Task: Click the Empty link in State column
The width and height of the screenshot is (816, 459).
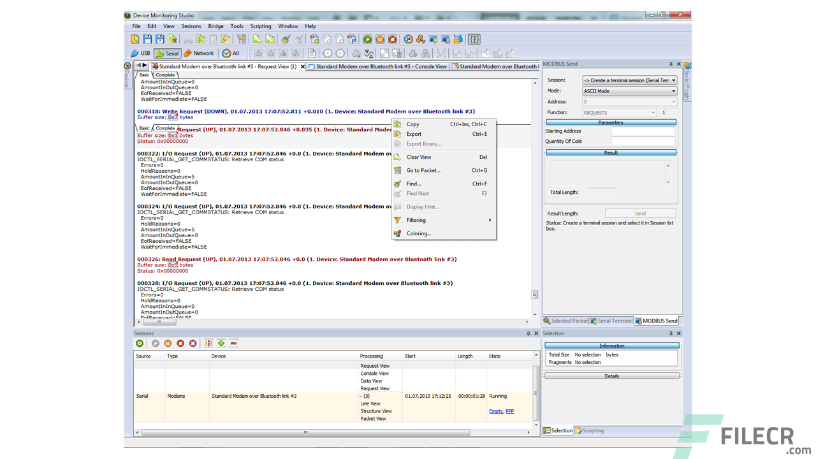Action: 496,411
